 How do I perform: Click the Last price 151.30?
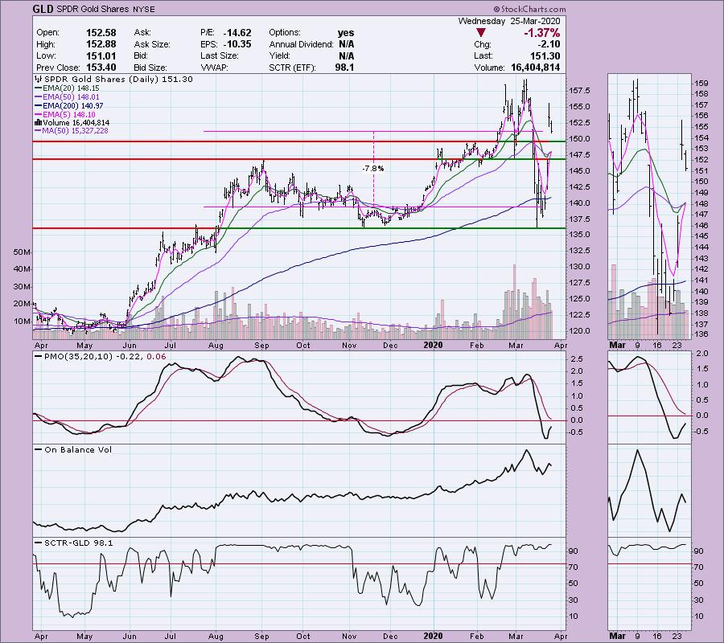coord(545,55)
